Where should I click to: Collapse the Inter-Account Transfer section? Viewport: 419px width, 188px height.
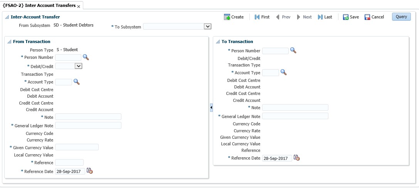7,17
